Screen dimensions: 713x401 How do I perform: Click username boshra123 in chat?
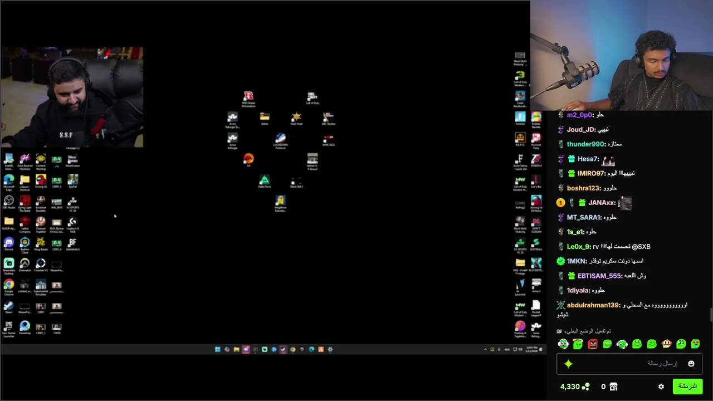click(583, 188)
